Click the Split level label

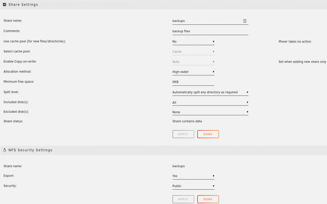coord(11,92)
